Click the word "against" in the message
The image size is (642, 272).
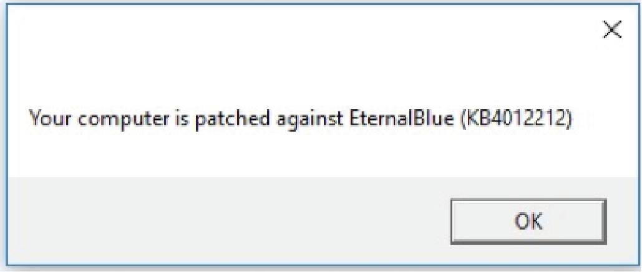310,120
